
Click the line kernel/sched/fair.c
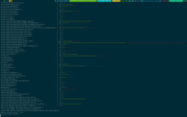[8, 86]
